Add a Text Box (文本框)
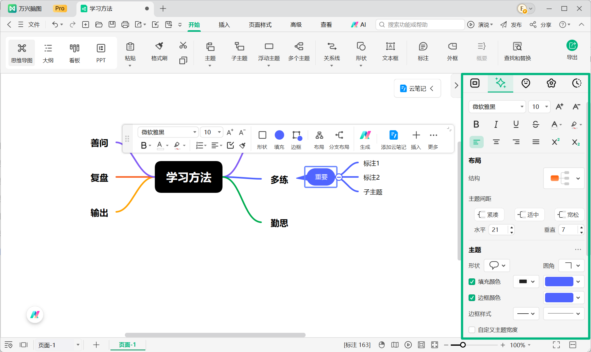 click(390, 51)
